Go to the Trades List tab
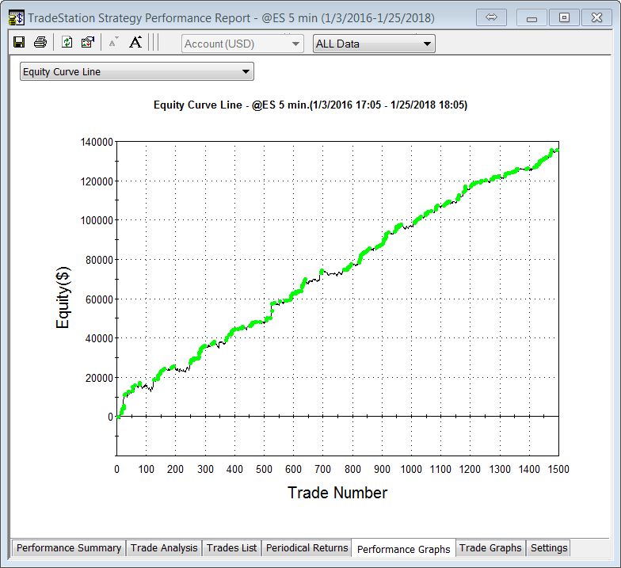 click(x=231, y=547)
